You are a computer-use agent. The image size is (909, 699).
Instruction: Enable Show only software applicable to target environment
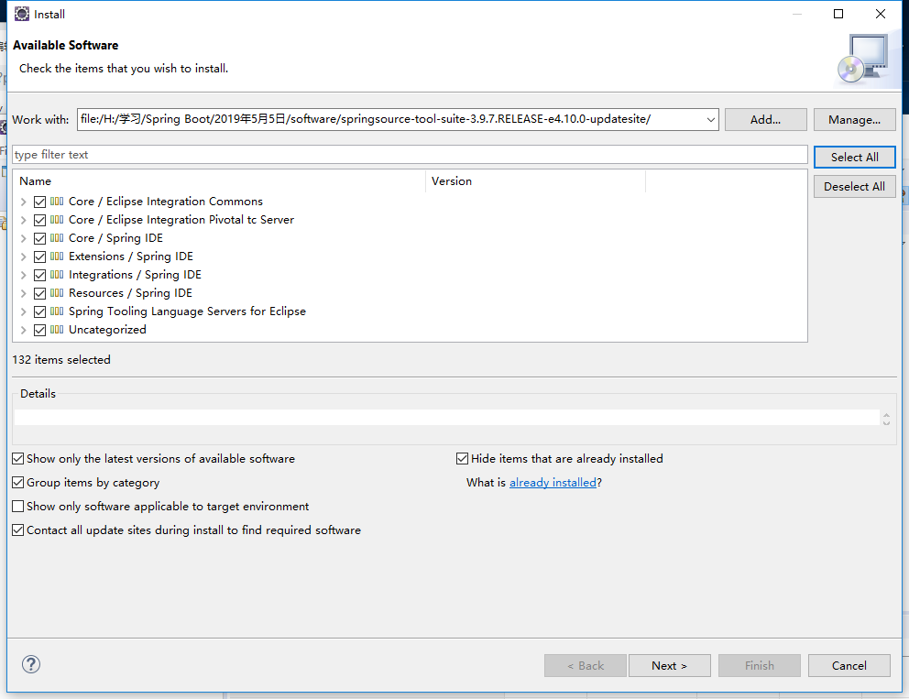(x=18, y=506)
